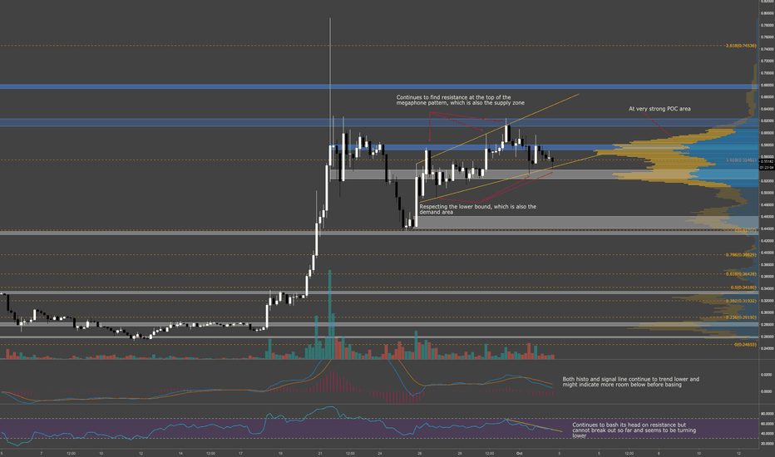Click the 0.60000 price axis label

coord(767,133)
